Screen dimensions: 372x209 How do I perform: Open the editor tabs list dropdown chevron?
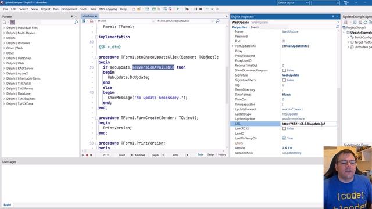click(226, 16)
